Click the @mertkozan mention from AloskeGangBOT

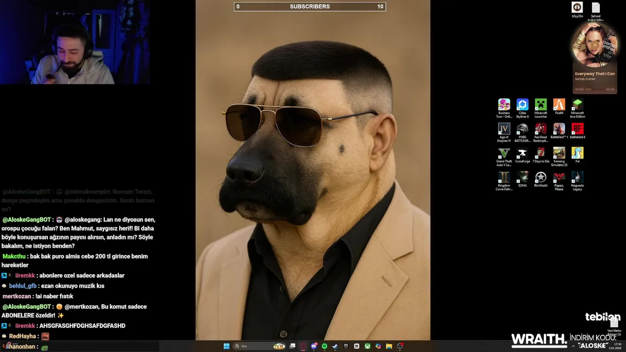[x=81, y=307]
